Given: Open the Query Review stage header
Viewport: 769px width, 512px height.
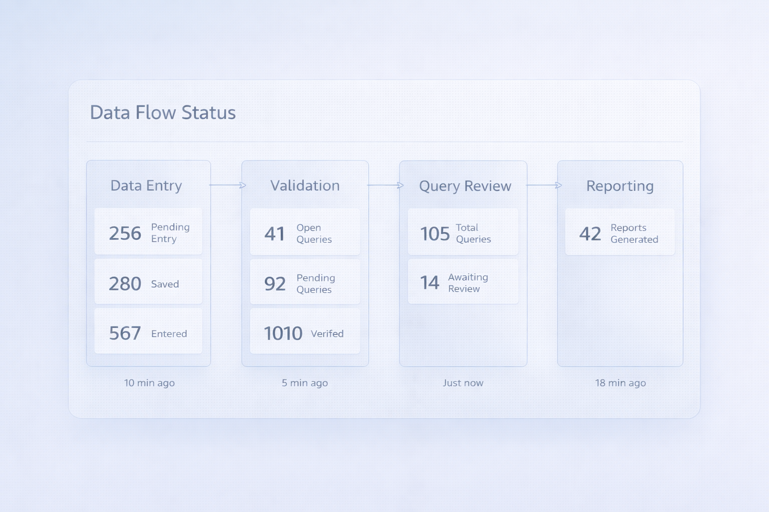Looking at the screenshot, I should [465, 186].
